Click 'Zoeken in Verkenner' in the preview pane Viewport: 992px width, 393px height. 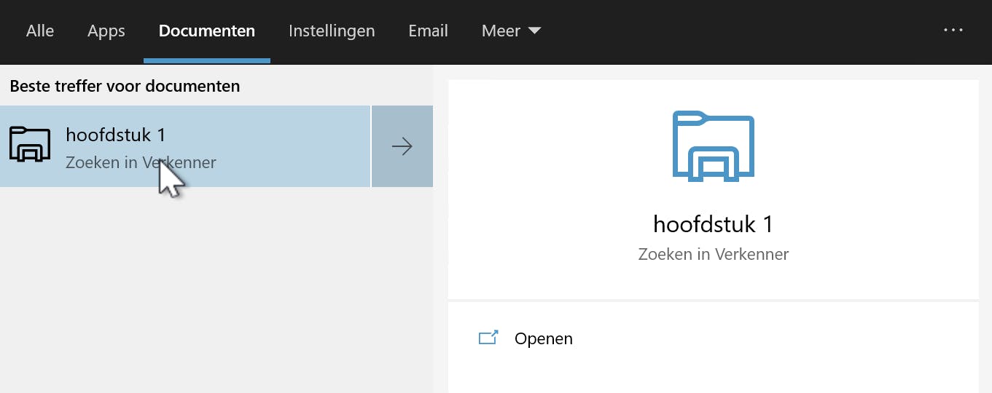click(713, 255)
